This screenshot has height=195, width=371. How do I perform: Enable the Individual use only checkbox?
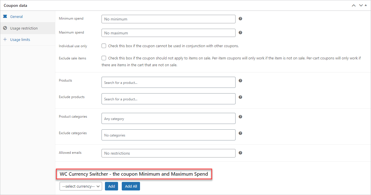pyautogui.click(x=104, y=46)
